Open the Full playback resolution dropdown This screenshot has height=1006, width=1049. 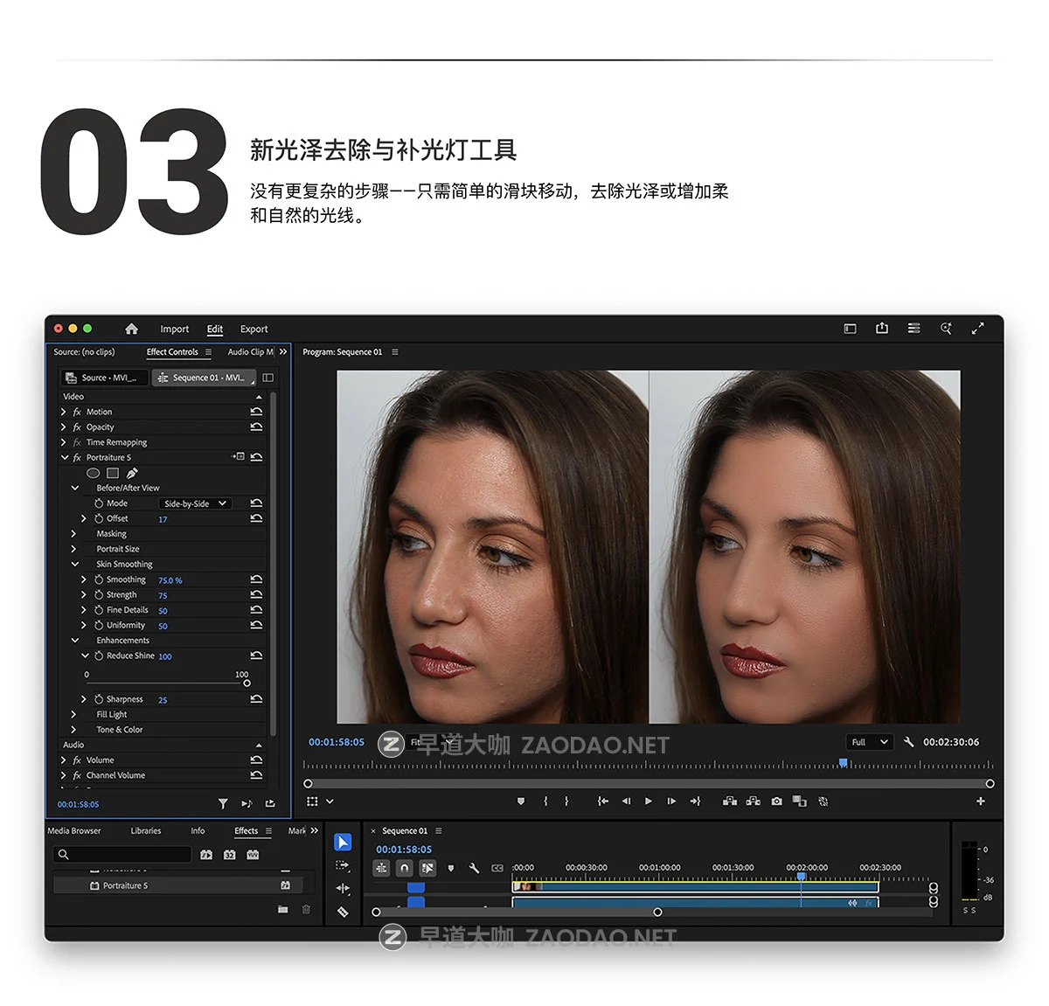[871, 742]
